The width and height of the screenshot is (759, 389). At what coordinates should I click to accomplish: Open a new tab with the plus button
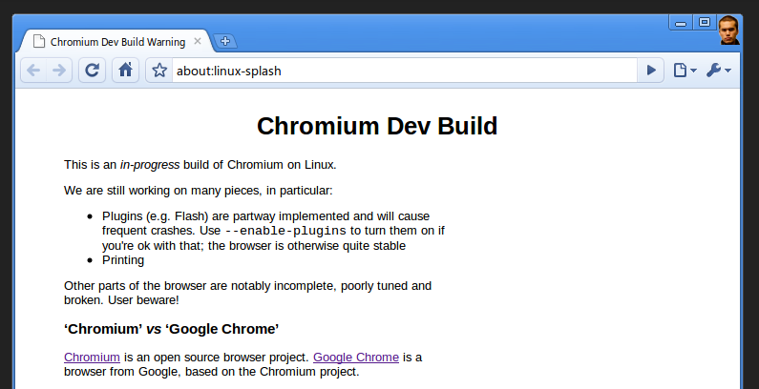pyautogui.click(x=225, y=42)
